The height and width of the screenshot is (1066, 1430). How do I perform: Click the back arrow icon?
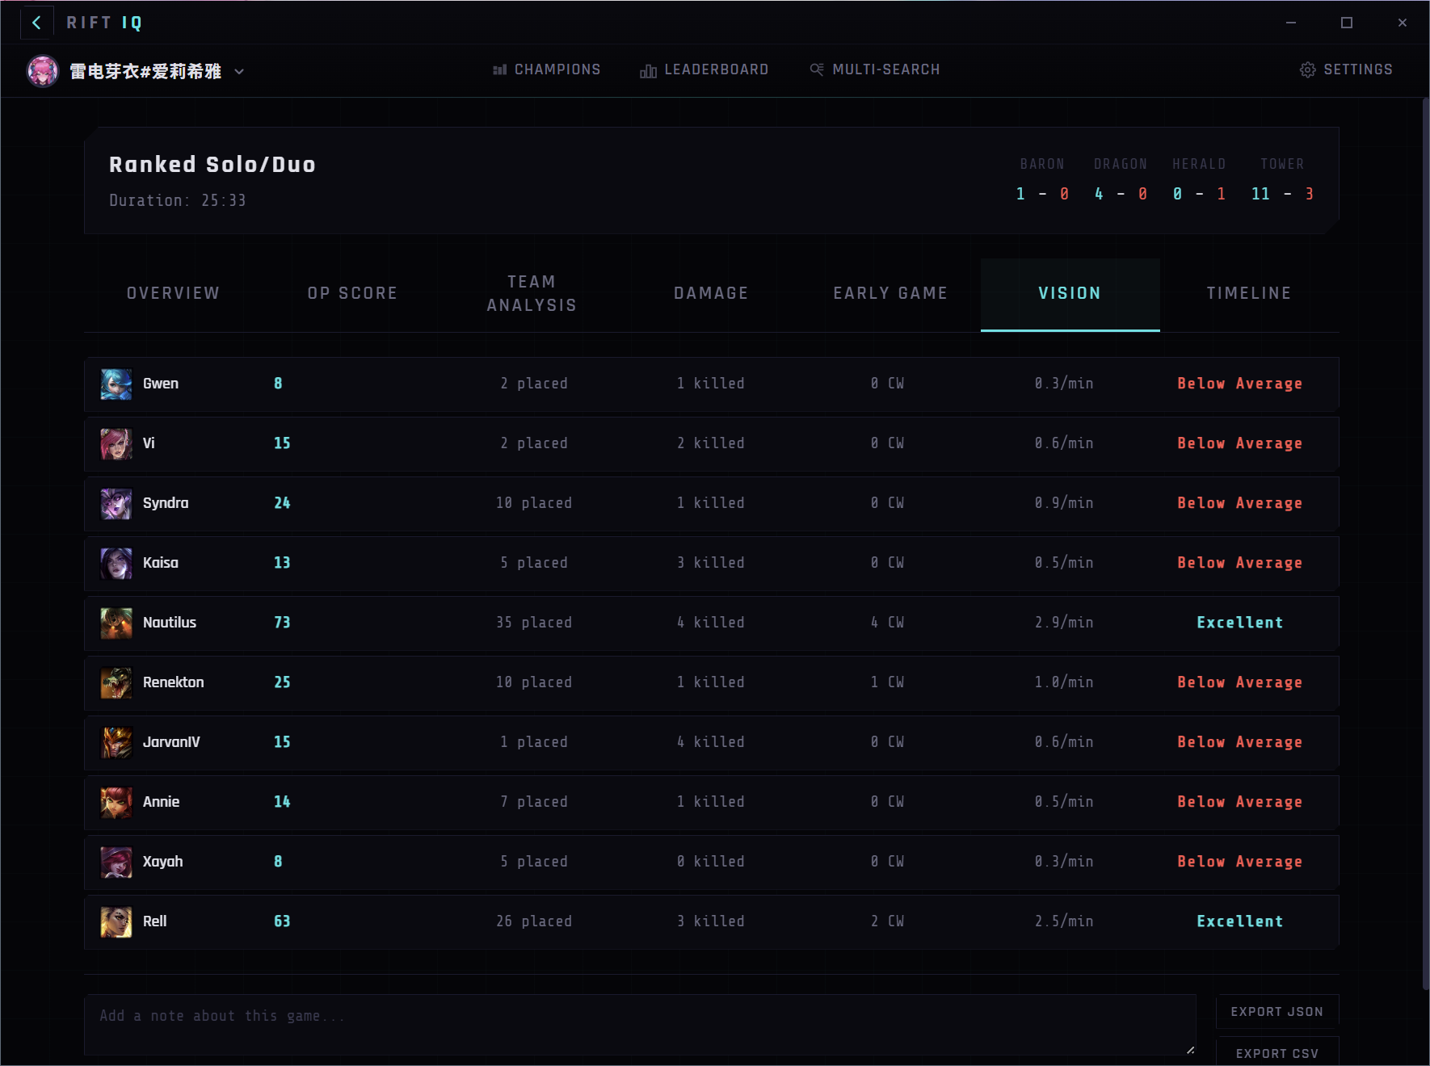36,23
